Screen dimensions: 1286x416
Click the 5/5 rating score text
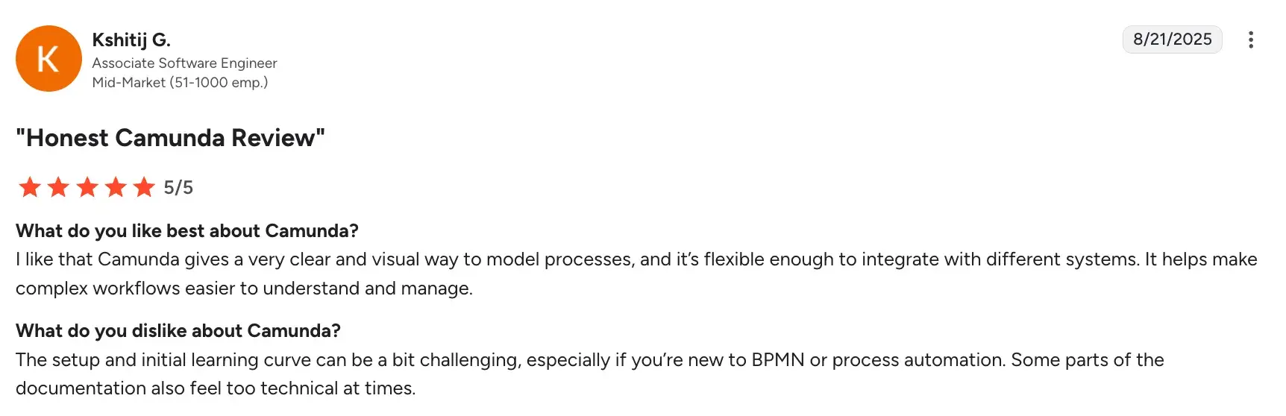pos(178,188)
